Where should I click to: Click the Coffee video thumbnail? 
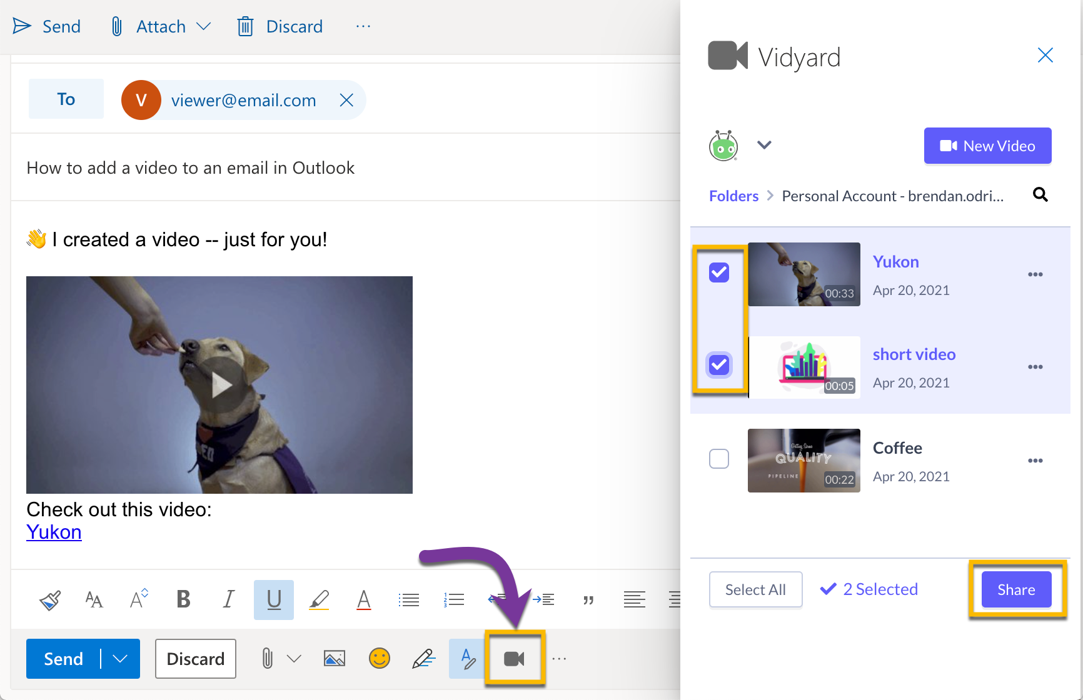pos(804,461)
